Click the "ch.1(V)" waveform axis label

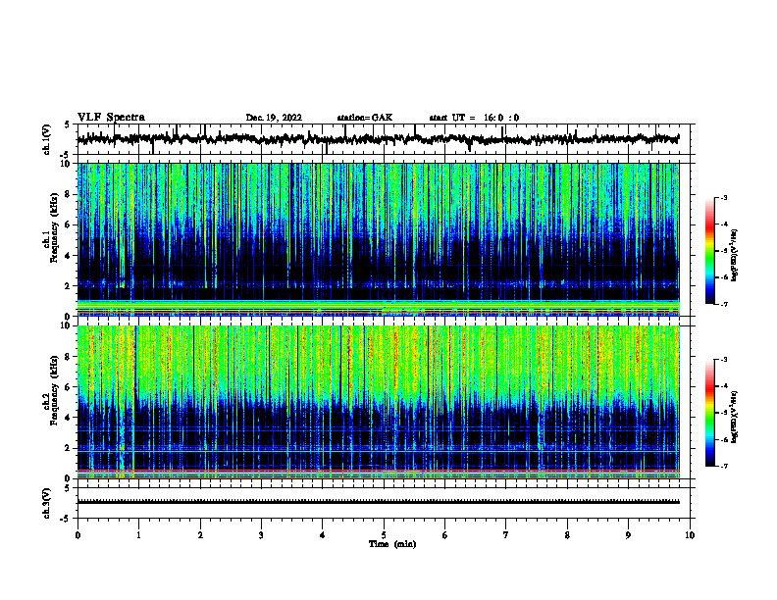[x=47, y=139]
